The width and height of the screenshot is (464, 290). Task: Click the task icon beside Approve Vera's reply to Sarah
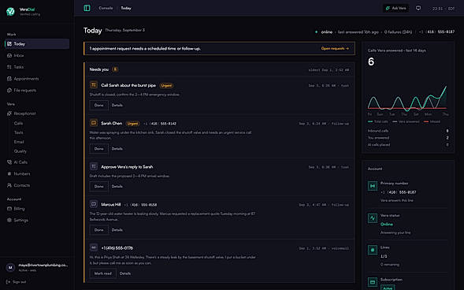point(94,166)
